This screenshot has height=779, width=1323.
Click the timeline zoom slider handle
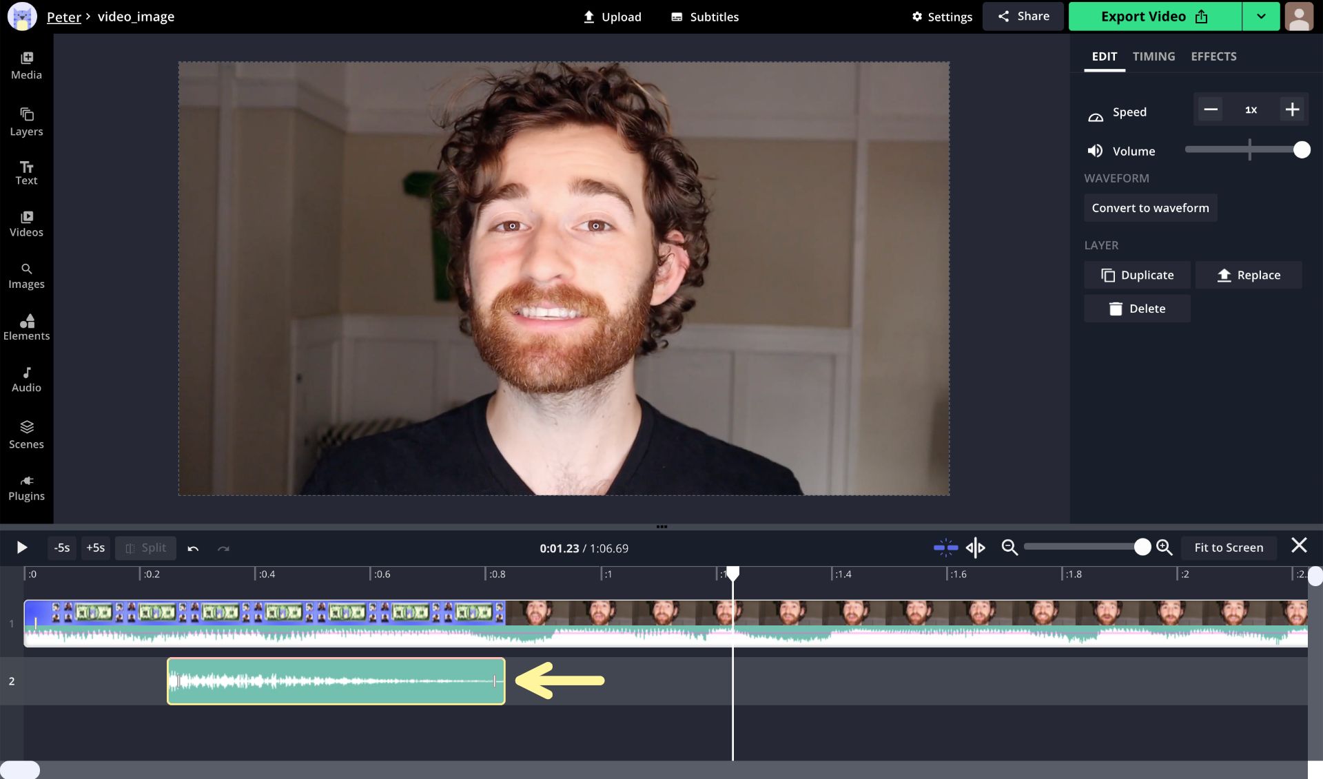pyautogui.click(x=1142, y=548)
